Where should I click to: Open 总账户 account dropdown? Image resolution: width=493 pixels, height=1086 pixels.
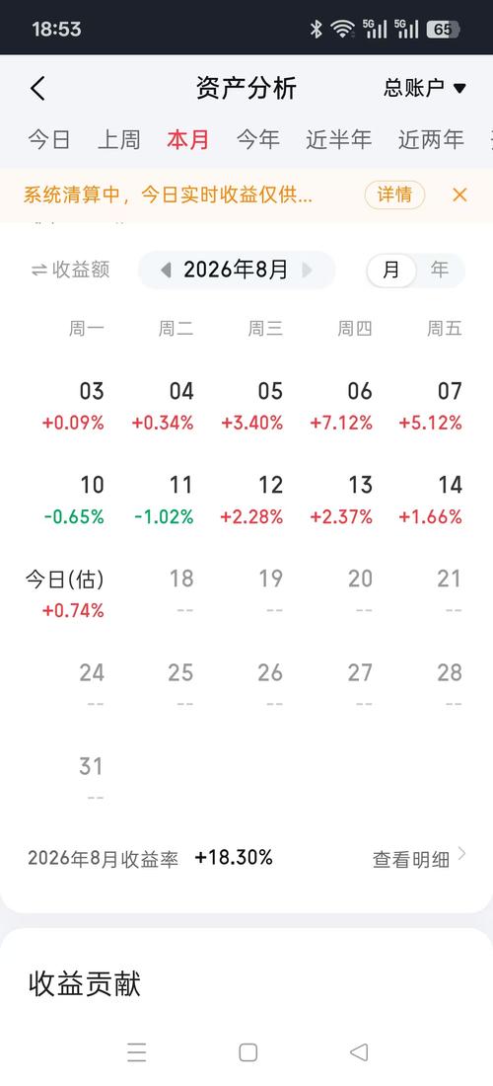coord(425,89)
